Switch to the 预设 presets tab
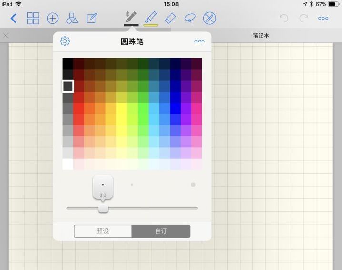This screenshot has height=270, width=342. coord(103,231)
